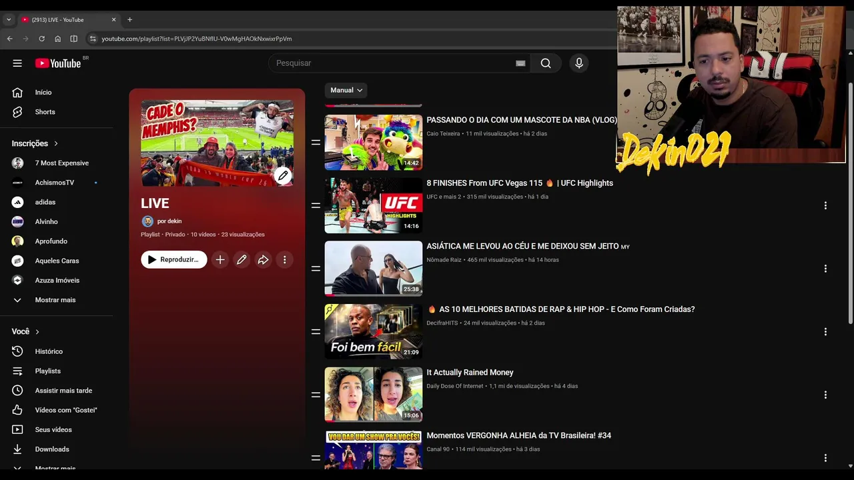
Task: Open browser tab list dropdown arrow
Action: tap(9, 20)
